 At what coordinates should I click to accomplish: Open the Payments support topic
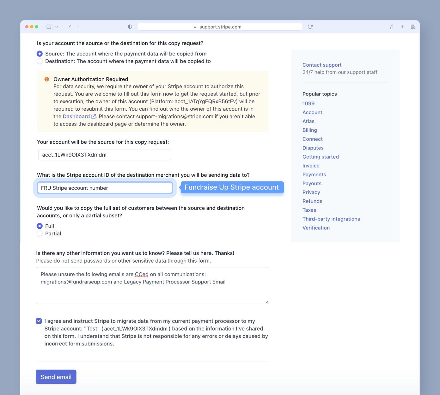tap(314, 174)
